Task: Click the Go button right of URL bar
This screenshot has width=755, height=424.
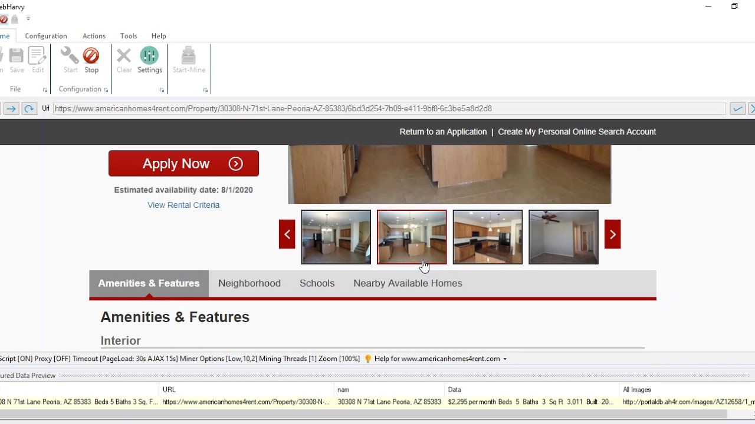Action: point(737,108)
